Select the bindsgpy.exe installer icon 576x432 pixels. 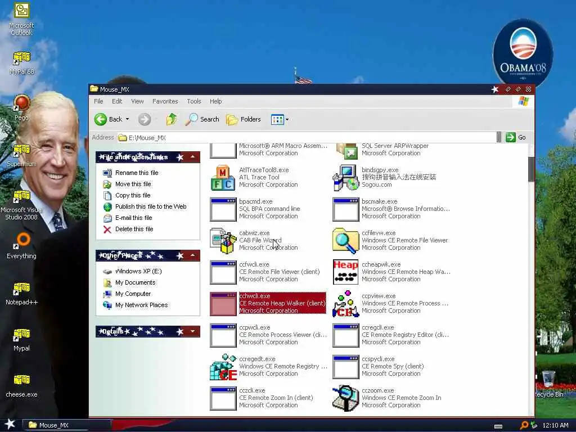(x=346, y=178)
